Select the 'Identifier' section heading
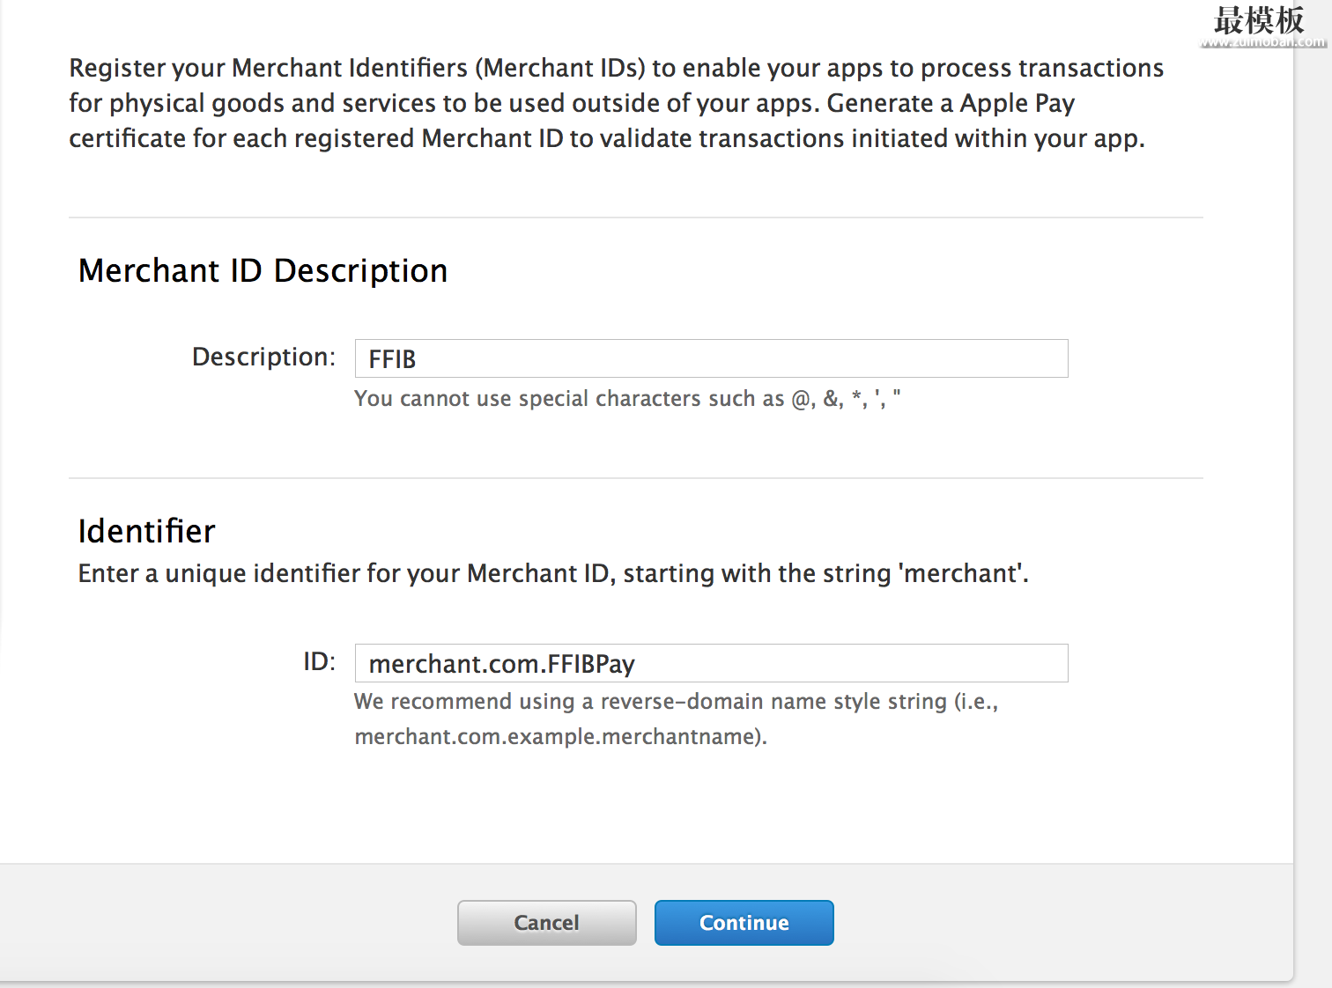The height and width of the screenshot is (988, 1332). [146, 531]
